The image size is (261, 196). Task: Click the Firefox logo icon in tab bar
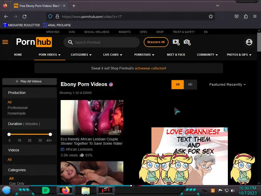(x=5, y=6)
